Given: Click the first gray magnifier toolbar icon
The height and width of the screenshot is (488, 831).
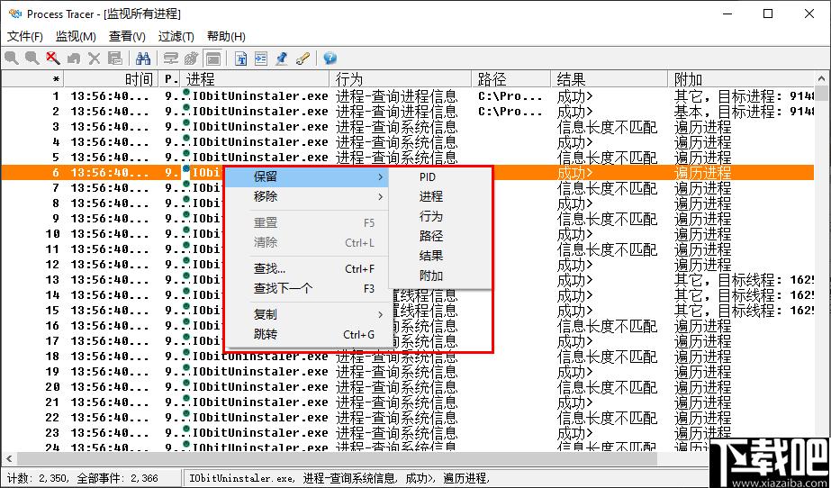Looking at the screenshot, I should pos(12,58).
